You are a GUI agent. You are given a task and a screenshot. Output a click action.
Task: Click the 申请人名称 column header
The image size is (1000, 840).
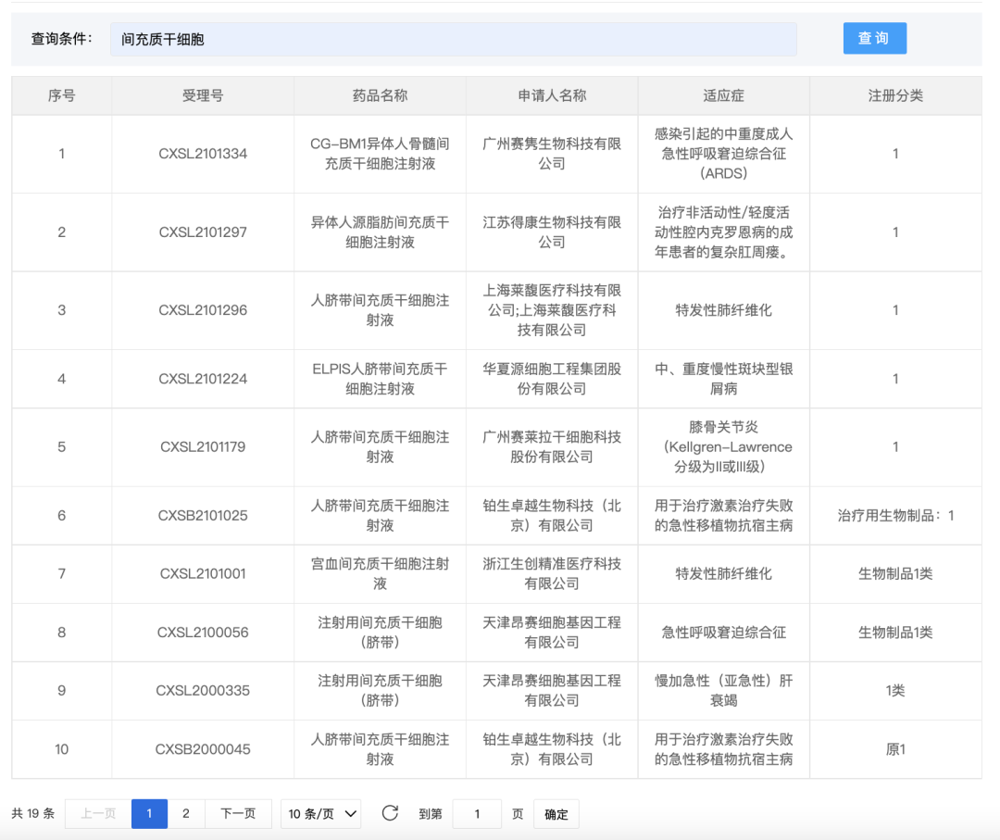click(552, 95)
